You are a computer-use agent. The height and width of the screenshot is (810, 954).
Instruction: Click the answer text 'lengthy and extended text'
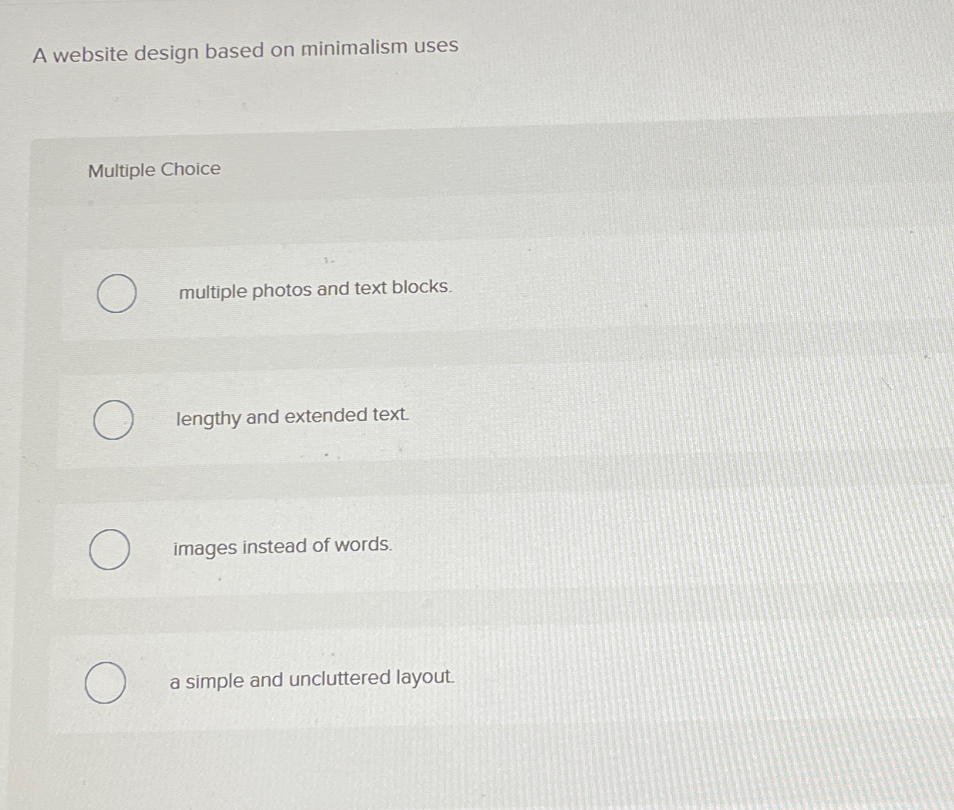click(x=291, y=416)
